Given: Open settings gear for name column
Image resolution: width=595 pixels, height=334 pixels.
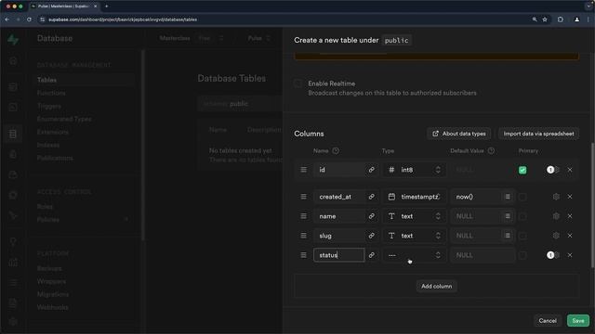Looking at the screenshot, I should coord(556,216).
